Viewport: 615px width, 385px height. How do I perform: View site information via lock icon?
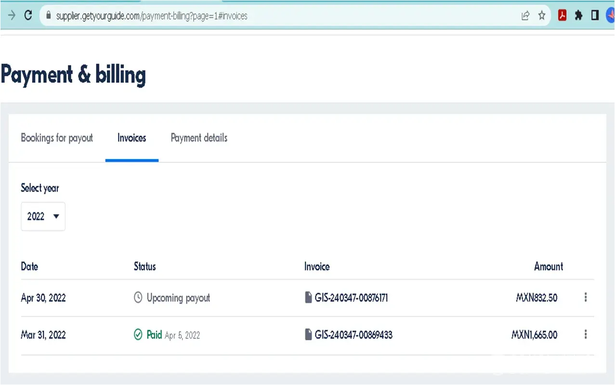pyautogui.click(x=48, y=16)
